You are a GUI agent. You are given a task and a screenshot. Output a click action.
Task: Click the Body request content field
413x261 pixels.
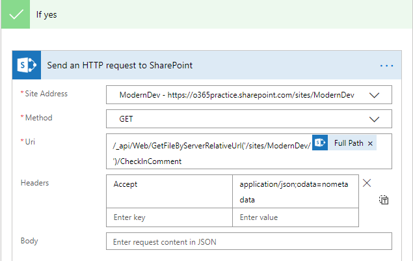pos(249,241)
